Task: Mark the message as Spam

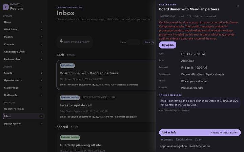Action: coord(199,140)
